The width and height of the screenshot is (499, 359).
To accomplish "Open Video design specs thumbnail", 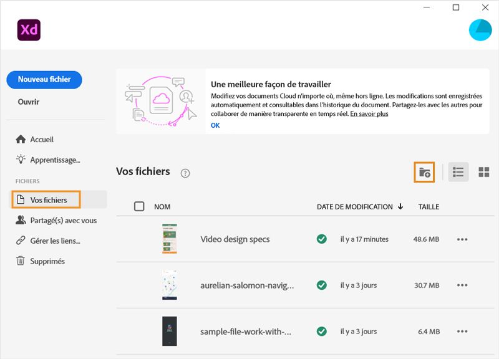I will coord(169,239).
